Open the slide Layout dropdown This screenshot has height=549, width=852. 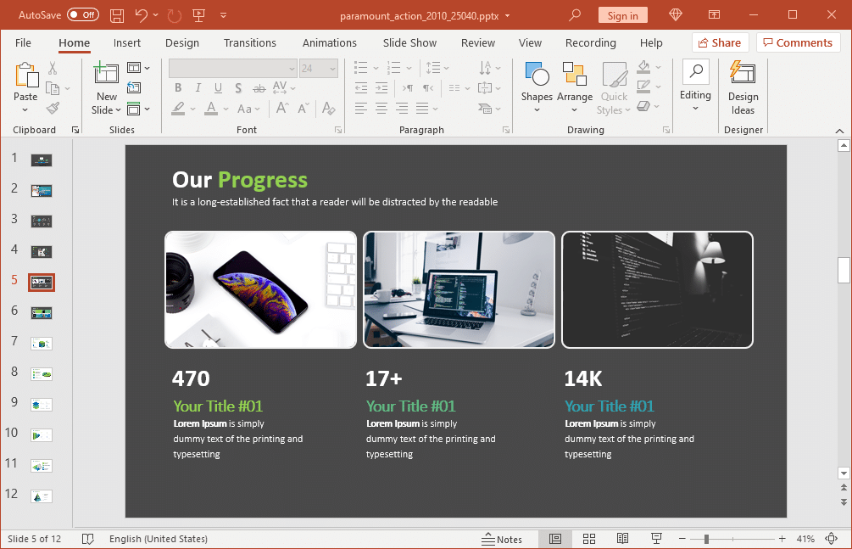(x=138, y=68)
